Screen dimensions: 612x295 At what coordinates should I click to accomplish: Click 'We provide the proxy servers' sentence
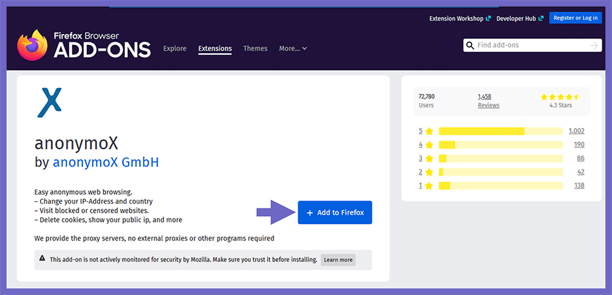154,238
